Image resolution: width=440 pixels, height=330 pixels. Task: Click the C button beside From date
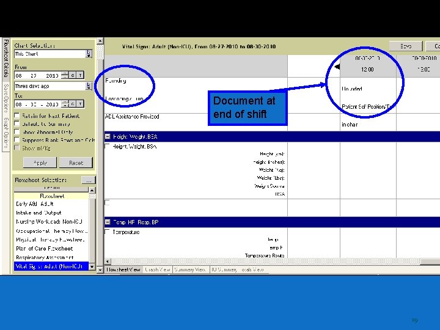[72, 75]
